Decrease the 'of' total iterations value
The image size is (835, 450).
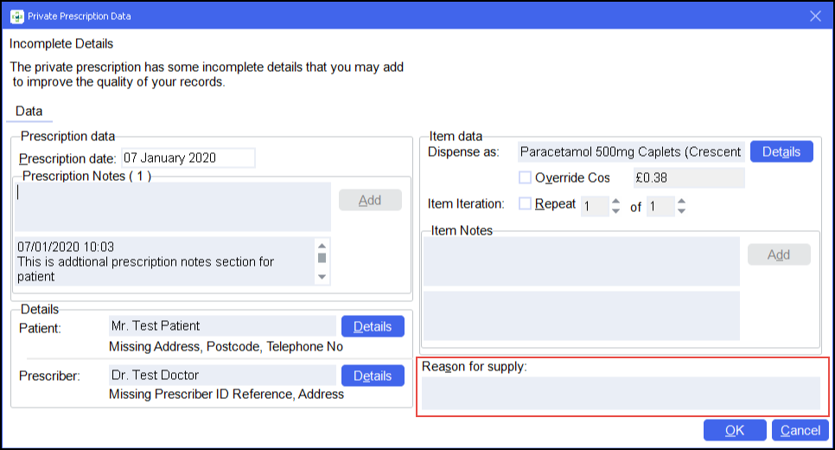681,211
